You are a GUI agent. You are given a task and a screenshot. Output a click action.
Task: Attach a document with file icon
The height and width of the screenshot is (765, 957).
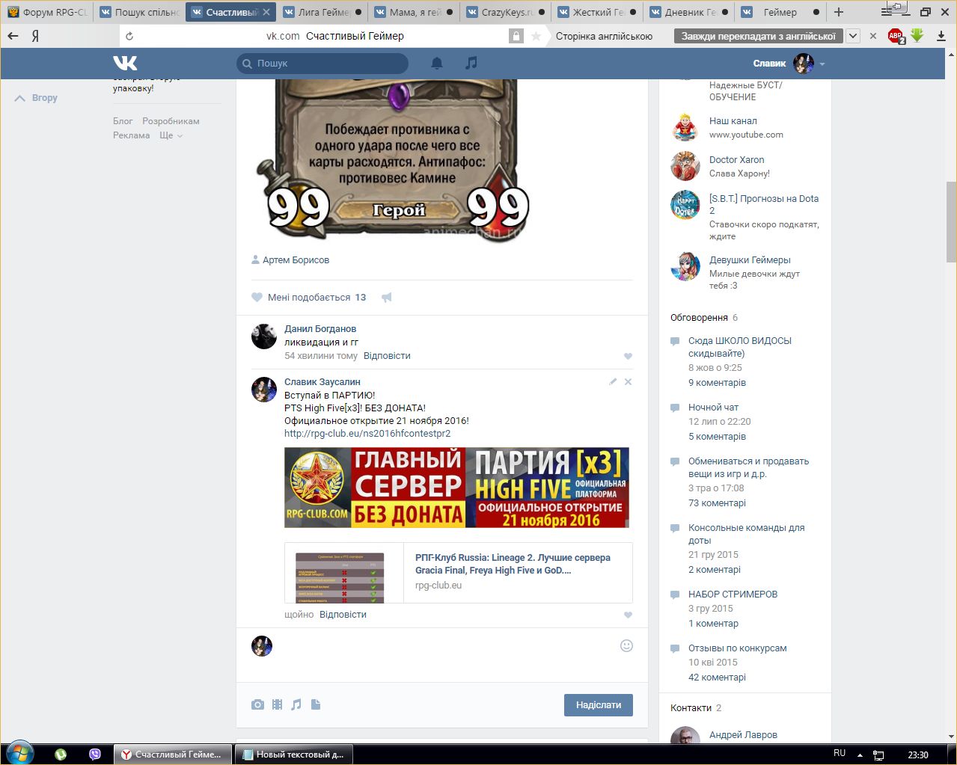click(316, 704)
